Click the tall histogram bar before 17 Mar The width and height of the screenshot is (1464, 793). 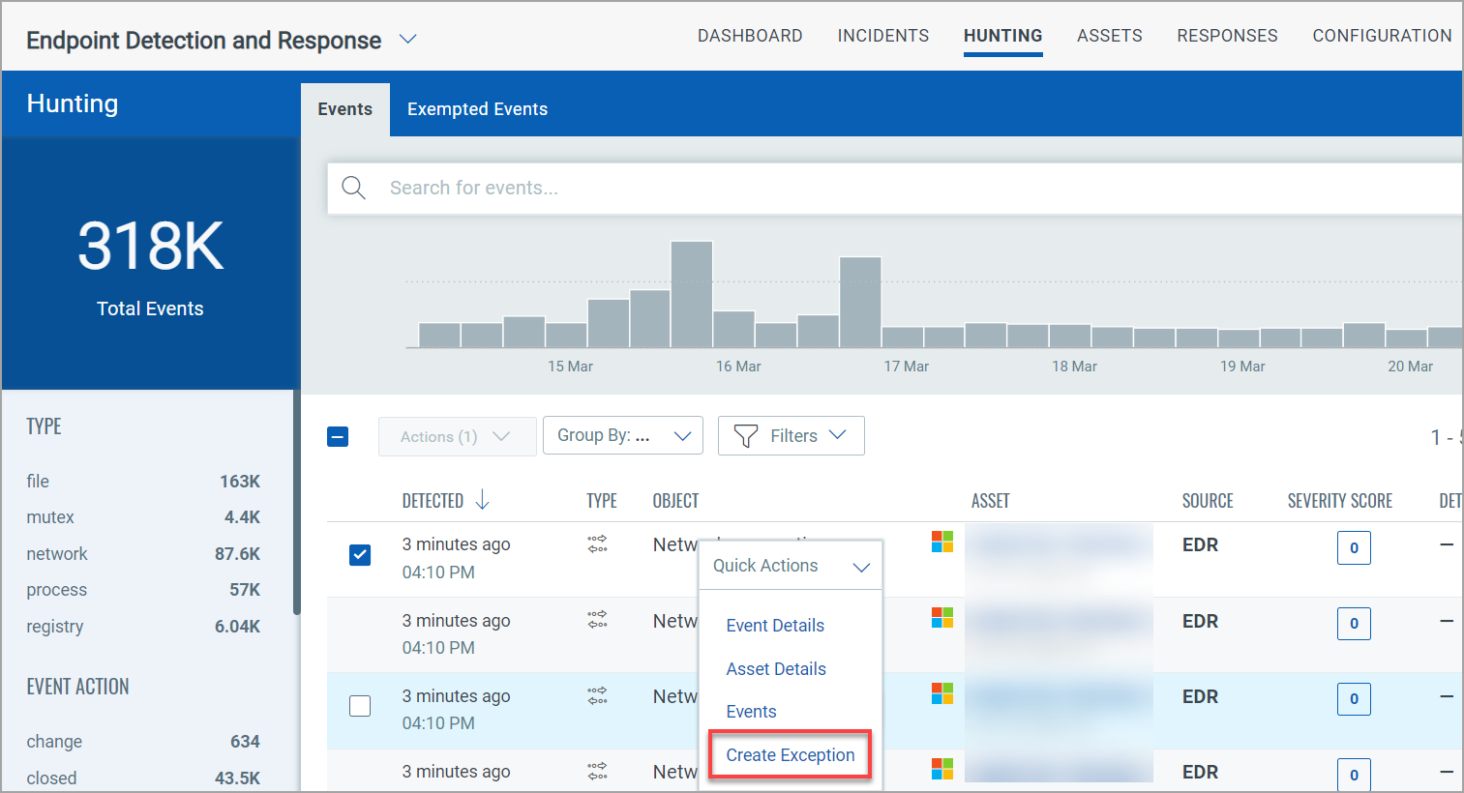[x=860, y=302]
